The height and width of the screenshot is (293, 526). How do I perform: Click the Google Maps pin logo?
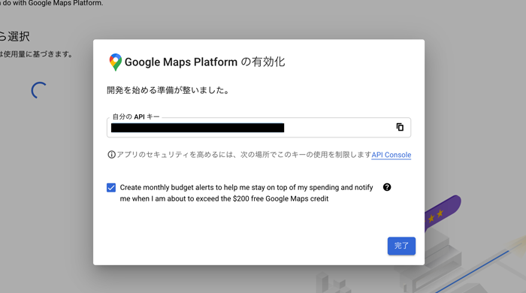coord(116,62)
